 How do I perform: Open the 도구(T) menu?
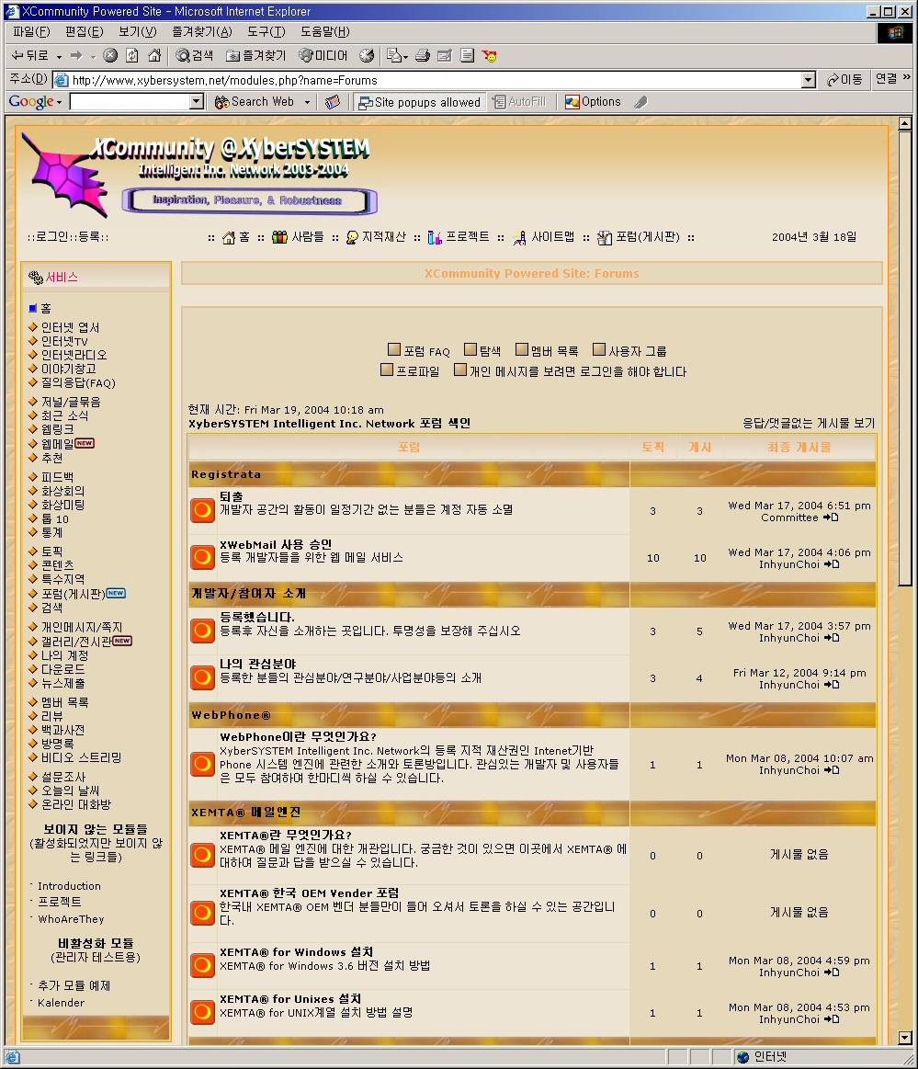[x=266, y=32]
